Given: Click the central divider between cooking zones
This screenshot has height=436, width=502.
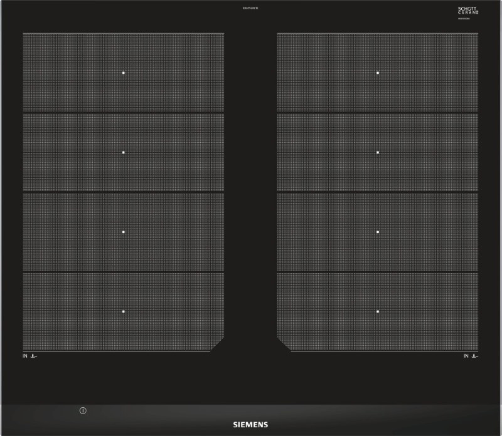Looking at the screenshot, I should click(x=250, y=188).
